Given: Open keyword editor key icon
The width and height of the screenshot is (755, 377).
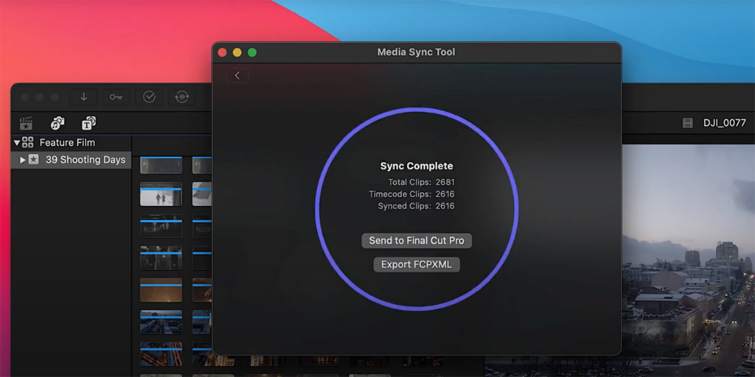Looking at the screenshot, I should (x=116, y=96).
